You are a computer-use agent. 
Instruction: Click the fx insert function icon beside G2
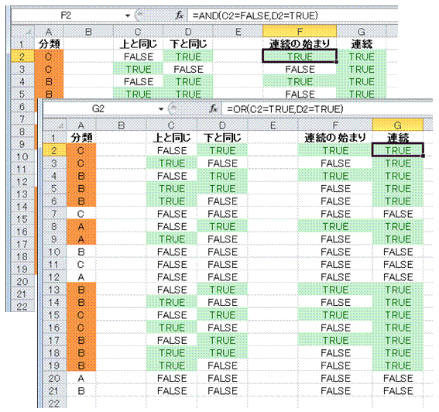tap(214, 108)
